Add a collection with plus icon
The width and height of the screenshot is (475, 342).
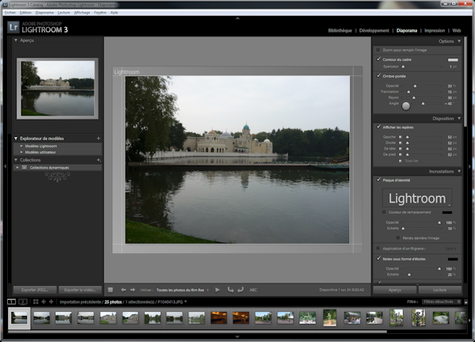coord(98,159)
